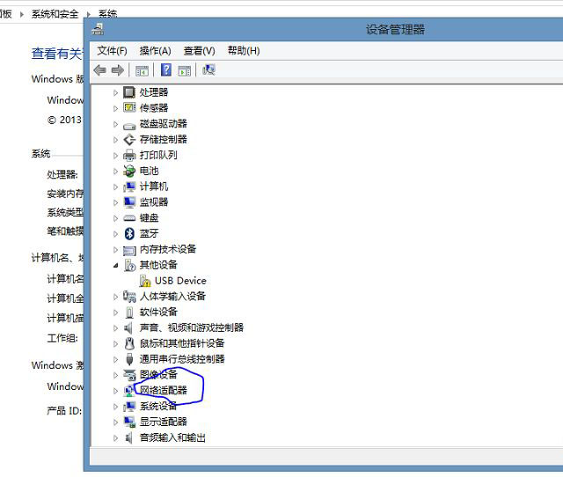563x477 pixels.
Task: Show or hide console tree toolbar icon
Action: tap(142, 70)
